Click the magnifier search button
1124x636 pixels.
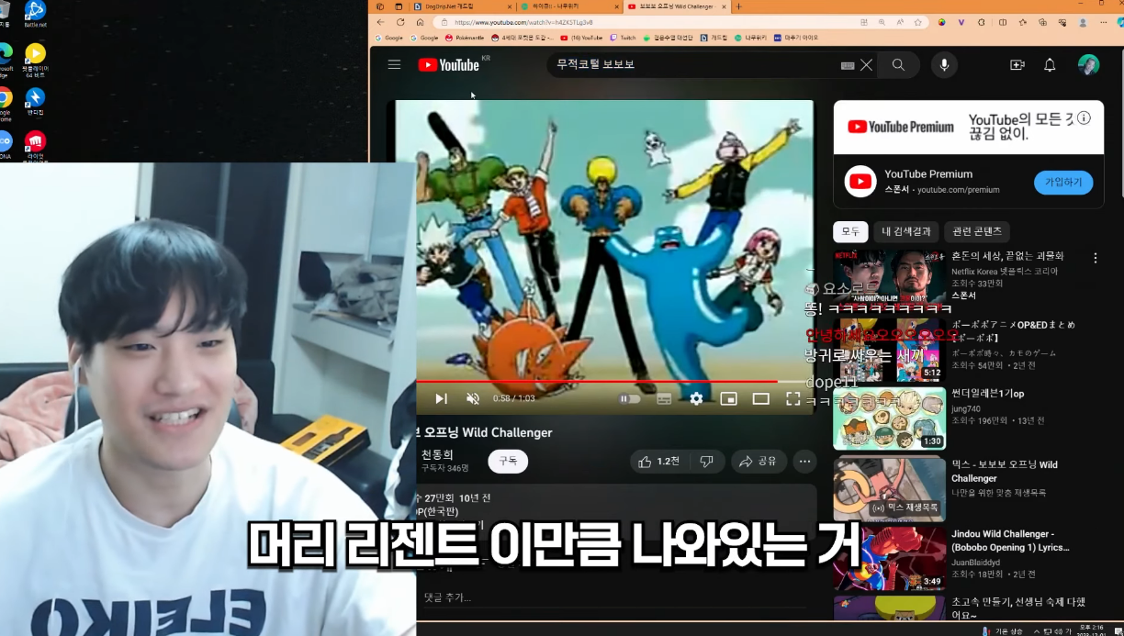898,65
